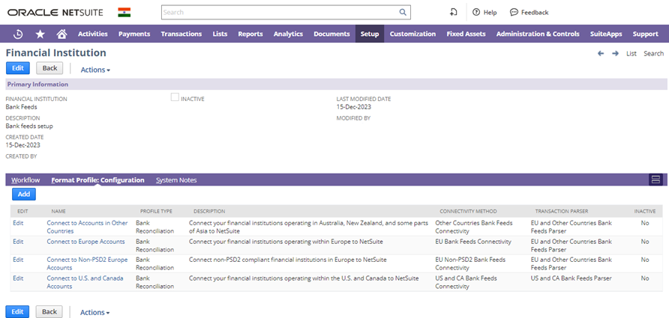Image resolution: width=669 pixels, height=318 pixels.
Task: Click the top Back button
Action: 50,68
